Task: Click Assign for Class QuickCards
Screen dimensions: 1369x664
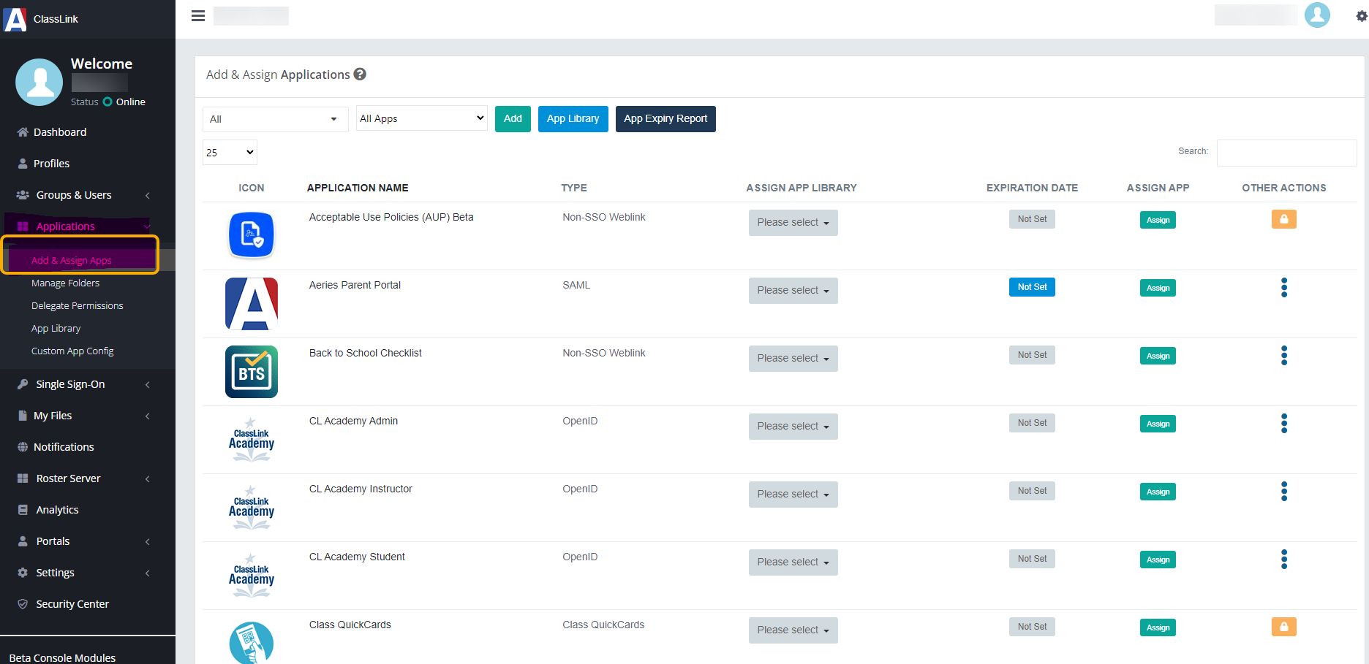Action: (1158, 627)
